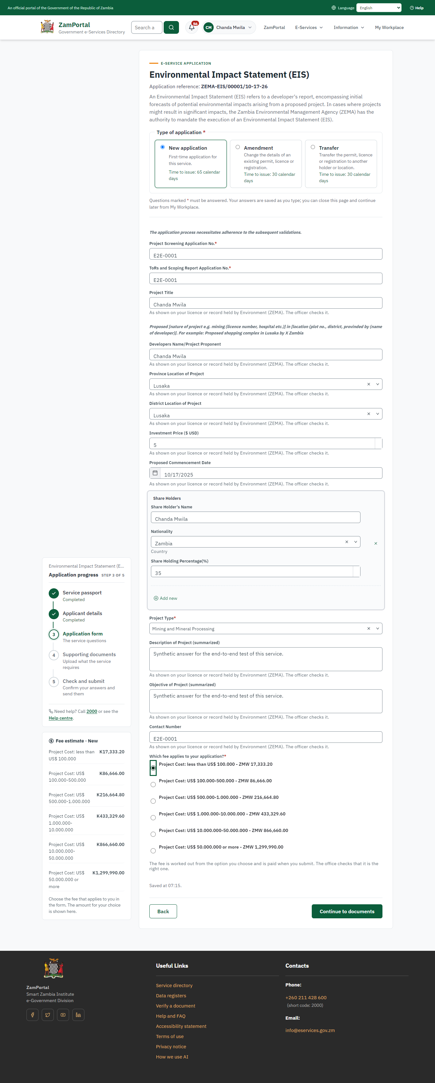
Task: Expand the Nationality dropdown arrow
Action: point(356,542)
